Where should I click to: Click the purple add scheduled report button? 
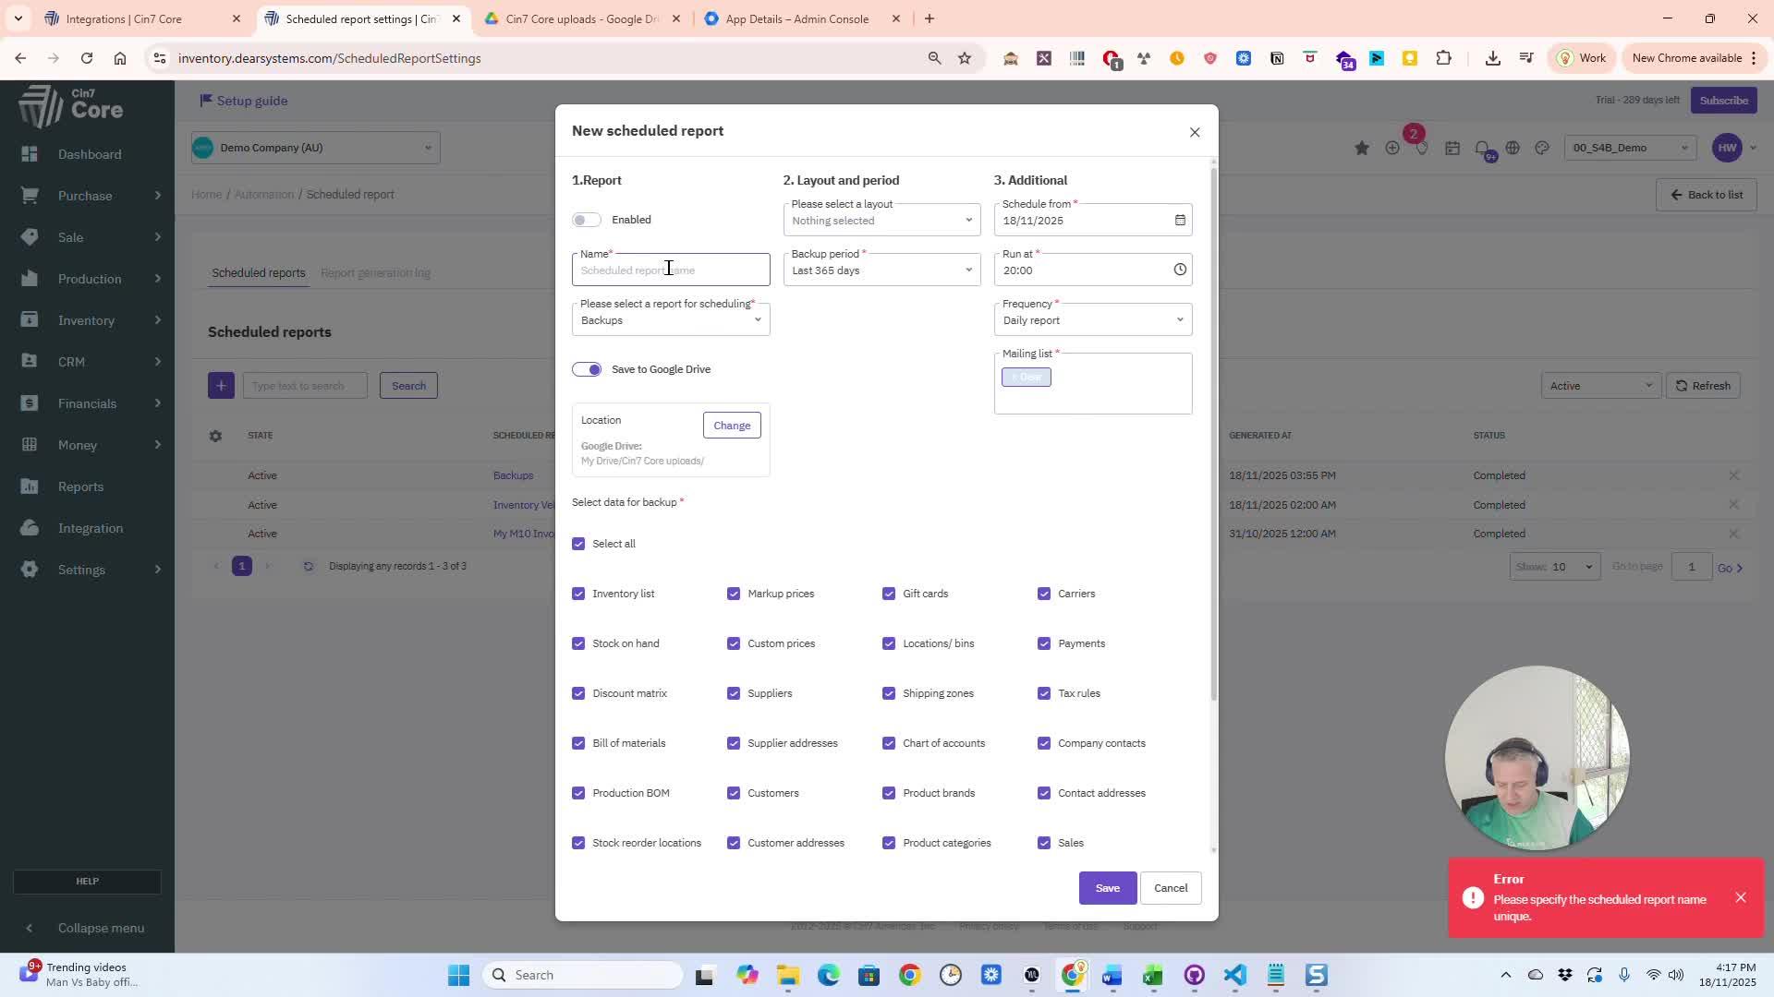point(221,386)
